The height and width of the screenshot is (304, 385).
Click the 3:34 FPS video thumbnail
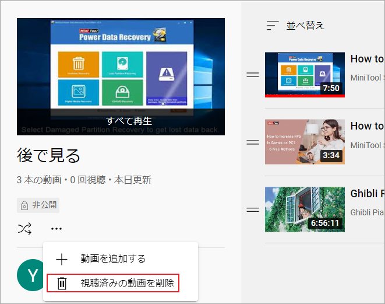coord(305,142)
